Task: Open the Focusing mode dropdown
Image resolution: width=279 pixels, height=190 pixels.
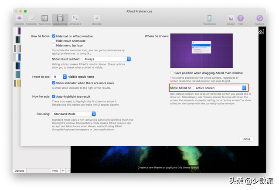Action: point(74,114)
